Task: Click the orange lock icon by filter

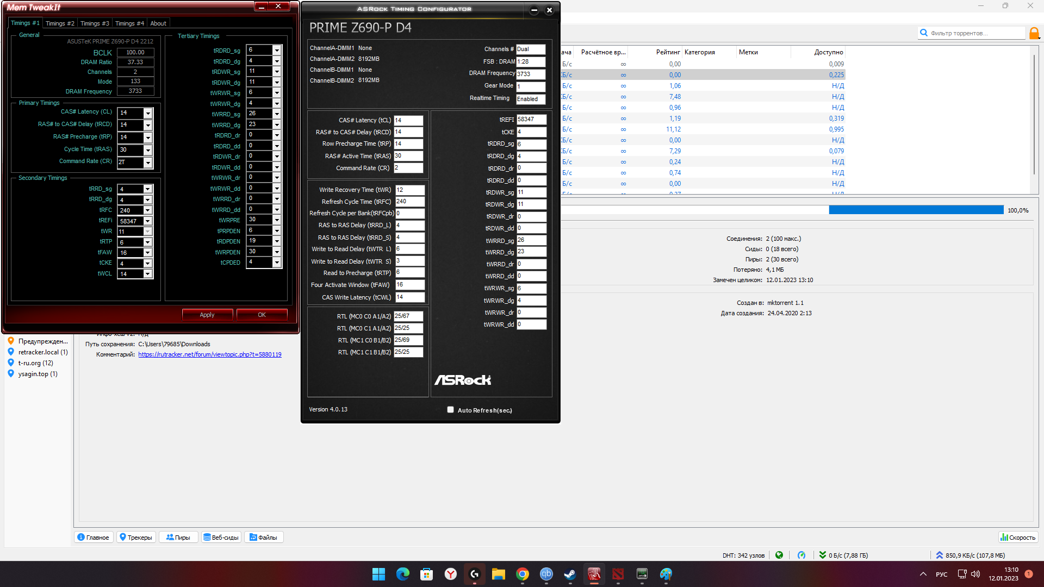Action: [1034, 33]
